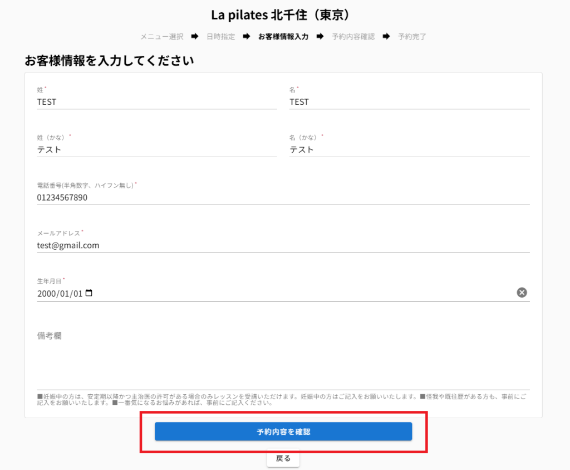Go to the 日時指定 step
Viewport: 570px width, 470px height.
(220, 37)
